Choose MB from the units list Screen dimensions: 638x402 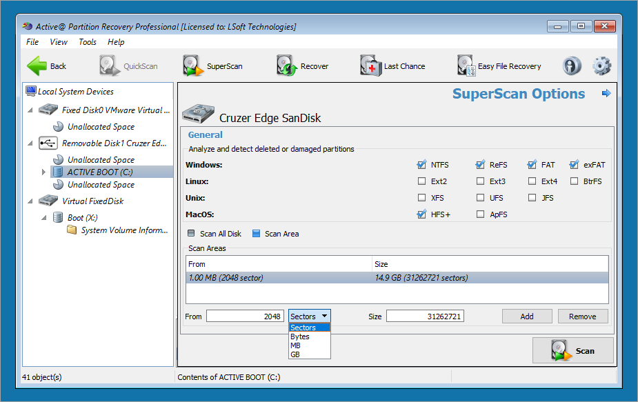310,345
